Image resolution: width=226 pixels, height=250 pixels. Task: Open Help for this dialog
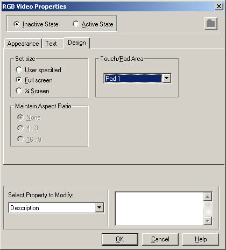click(x=201, y=239)
